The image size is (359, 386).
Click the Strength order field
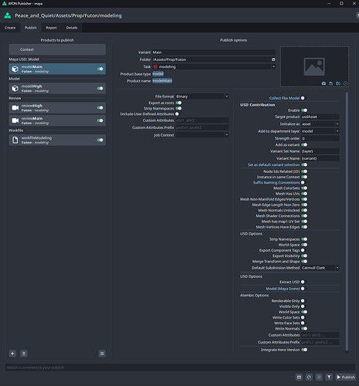coord(320,138)
